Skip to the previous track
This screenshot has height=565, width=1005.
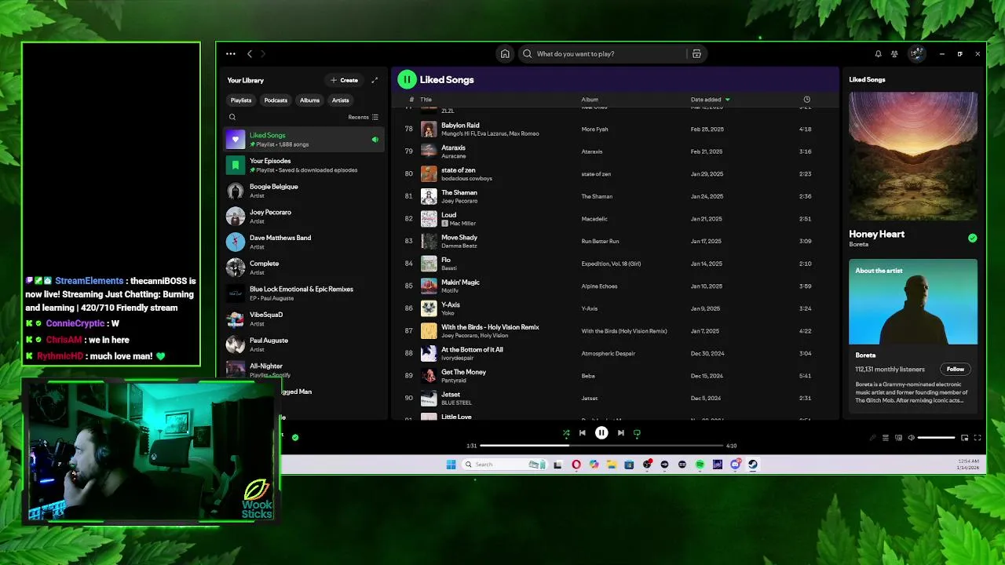(582, 432)
